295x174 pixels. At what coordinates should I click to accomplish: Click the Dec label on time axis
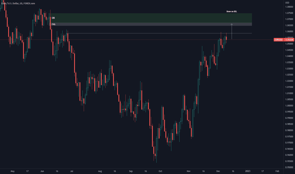218,171
